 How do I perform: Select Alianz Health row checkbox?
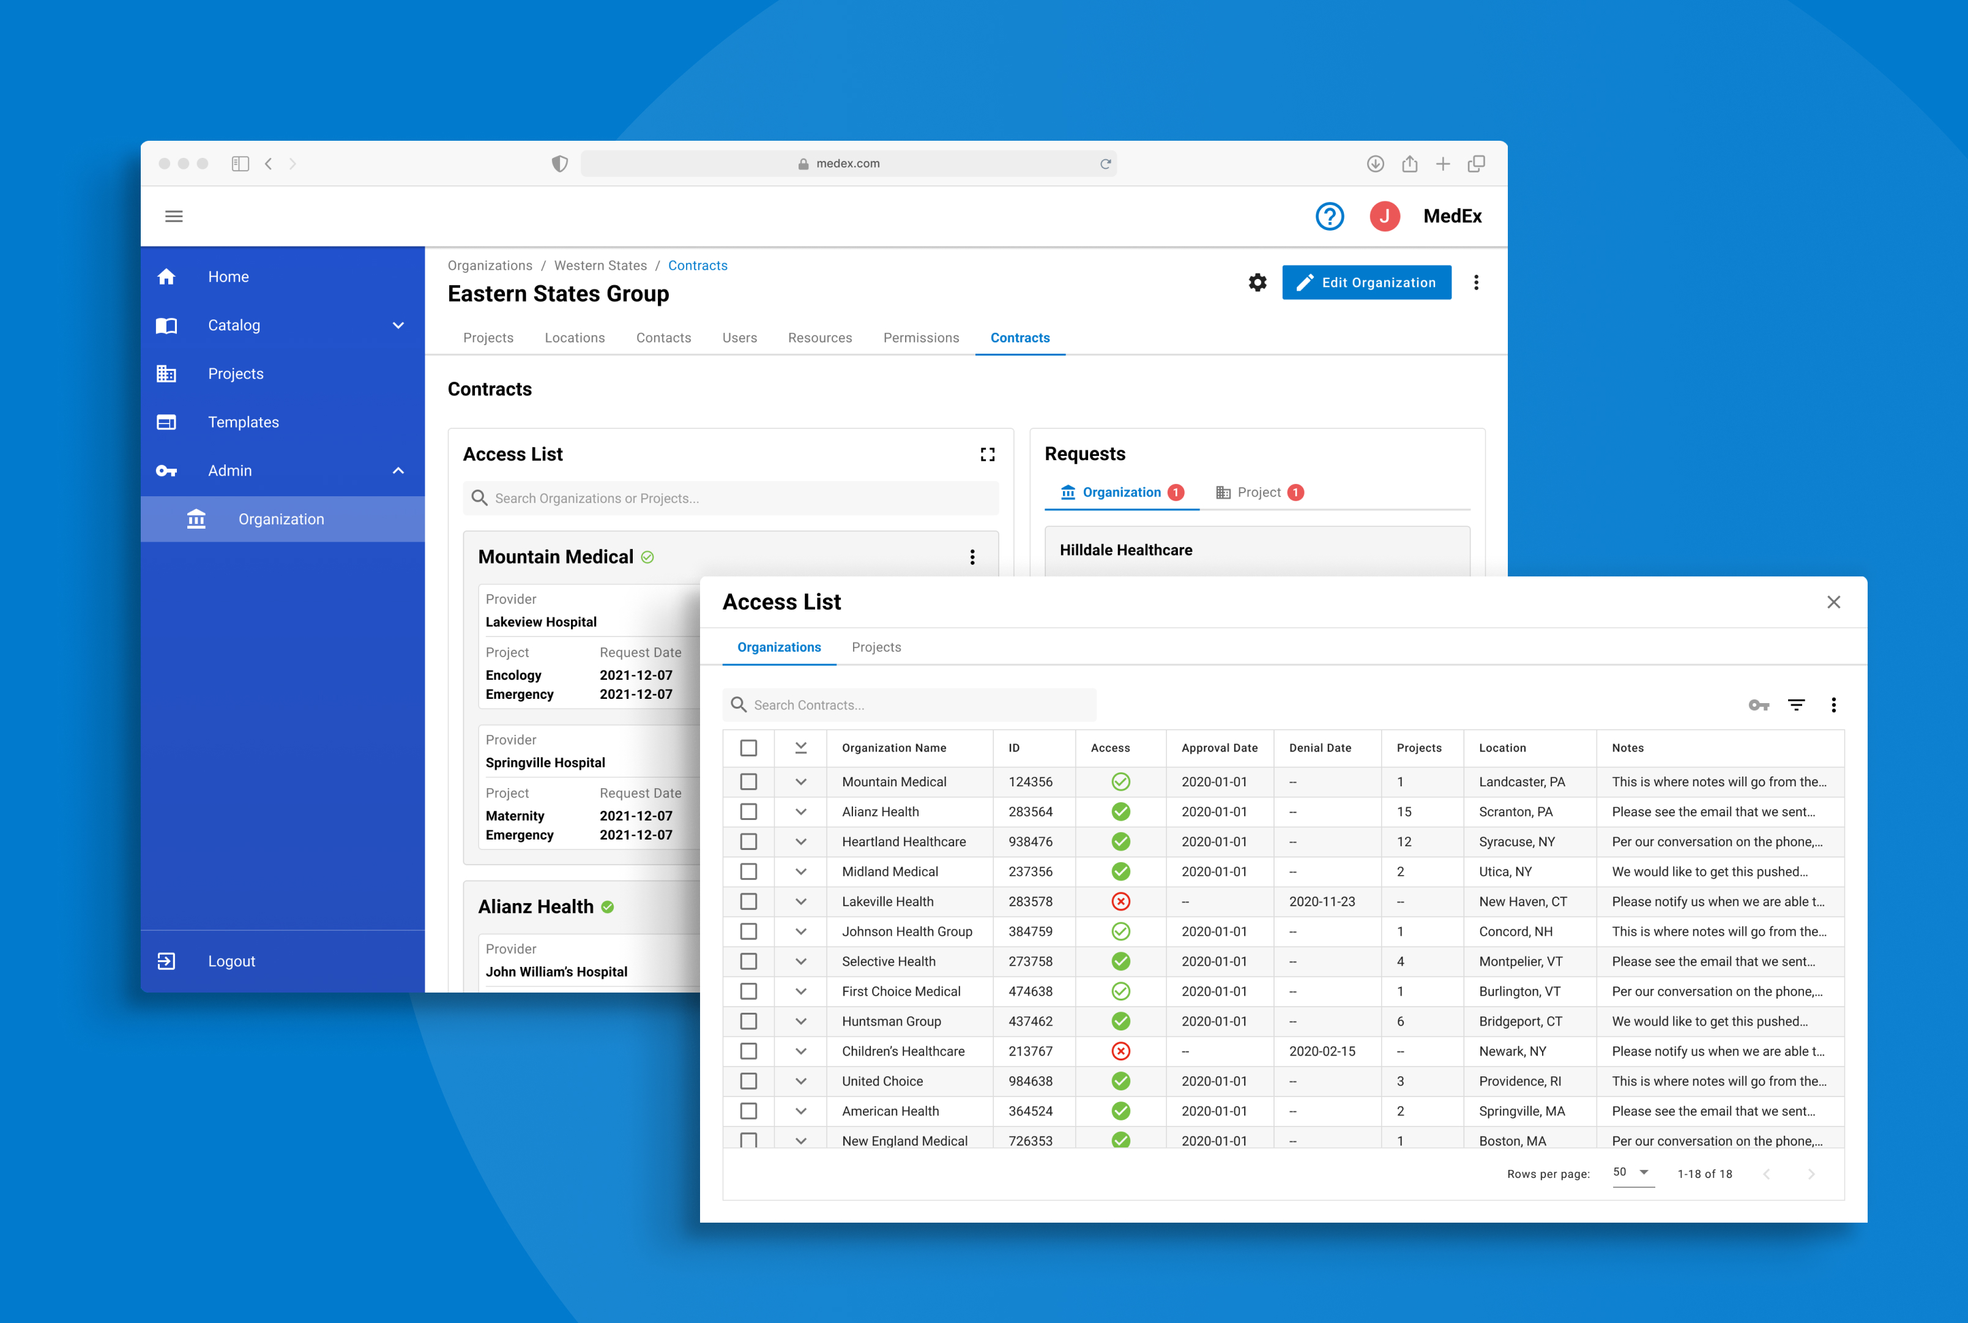(x=748, y=811)
